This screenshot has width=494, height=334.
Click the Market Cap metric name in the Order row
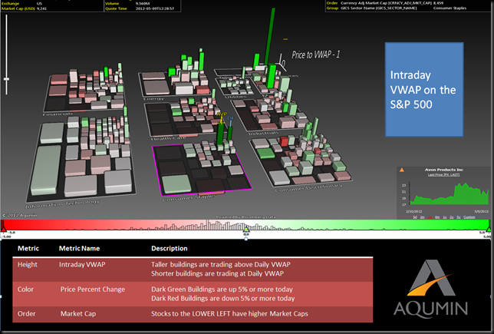(x=78, y=314)
